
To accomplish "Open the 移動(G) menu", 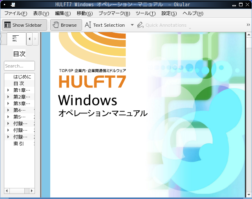I will [85, 13].
